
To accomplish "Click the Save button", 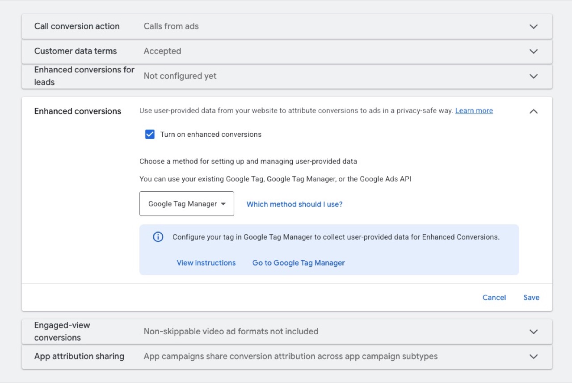I will (x=531, y=298).
